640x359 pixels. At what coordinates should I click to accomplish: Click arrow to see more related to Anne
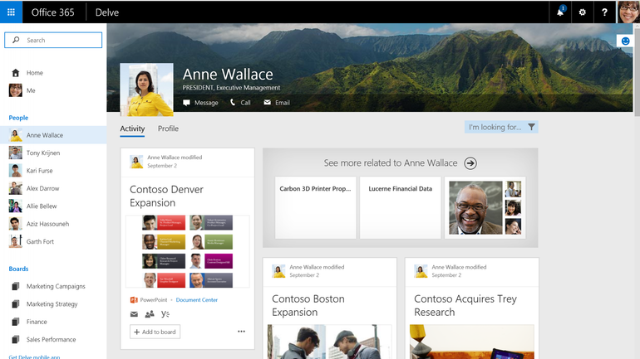tap(470, 163)
